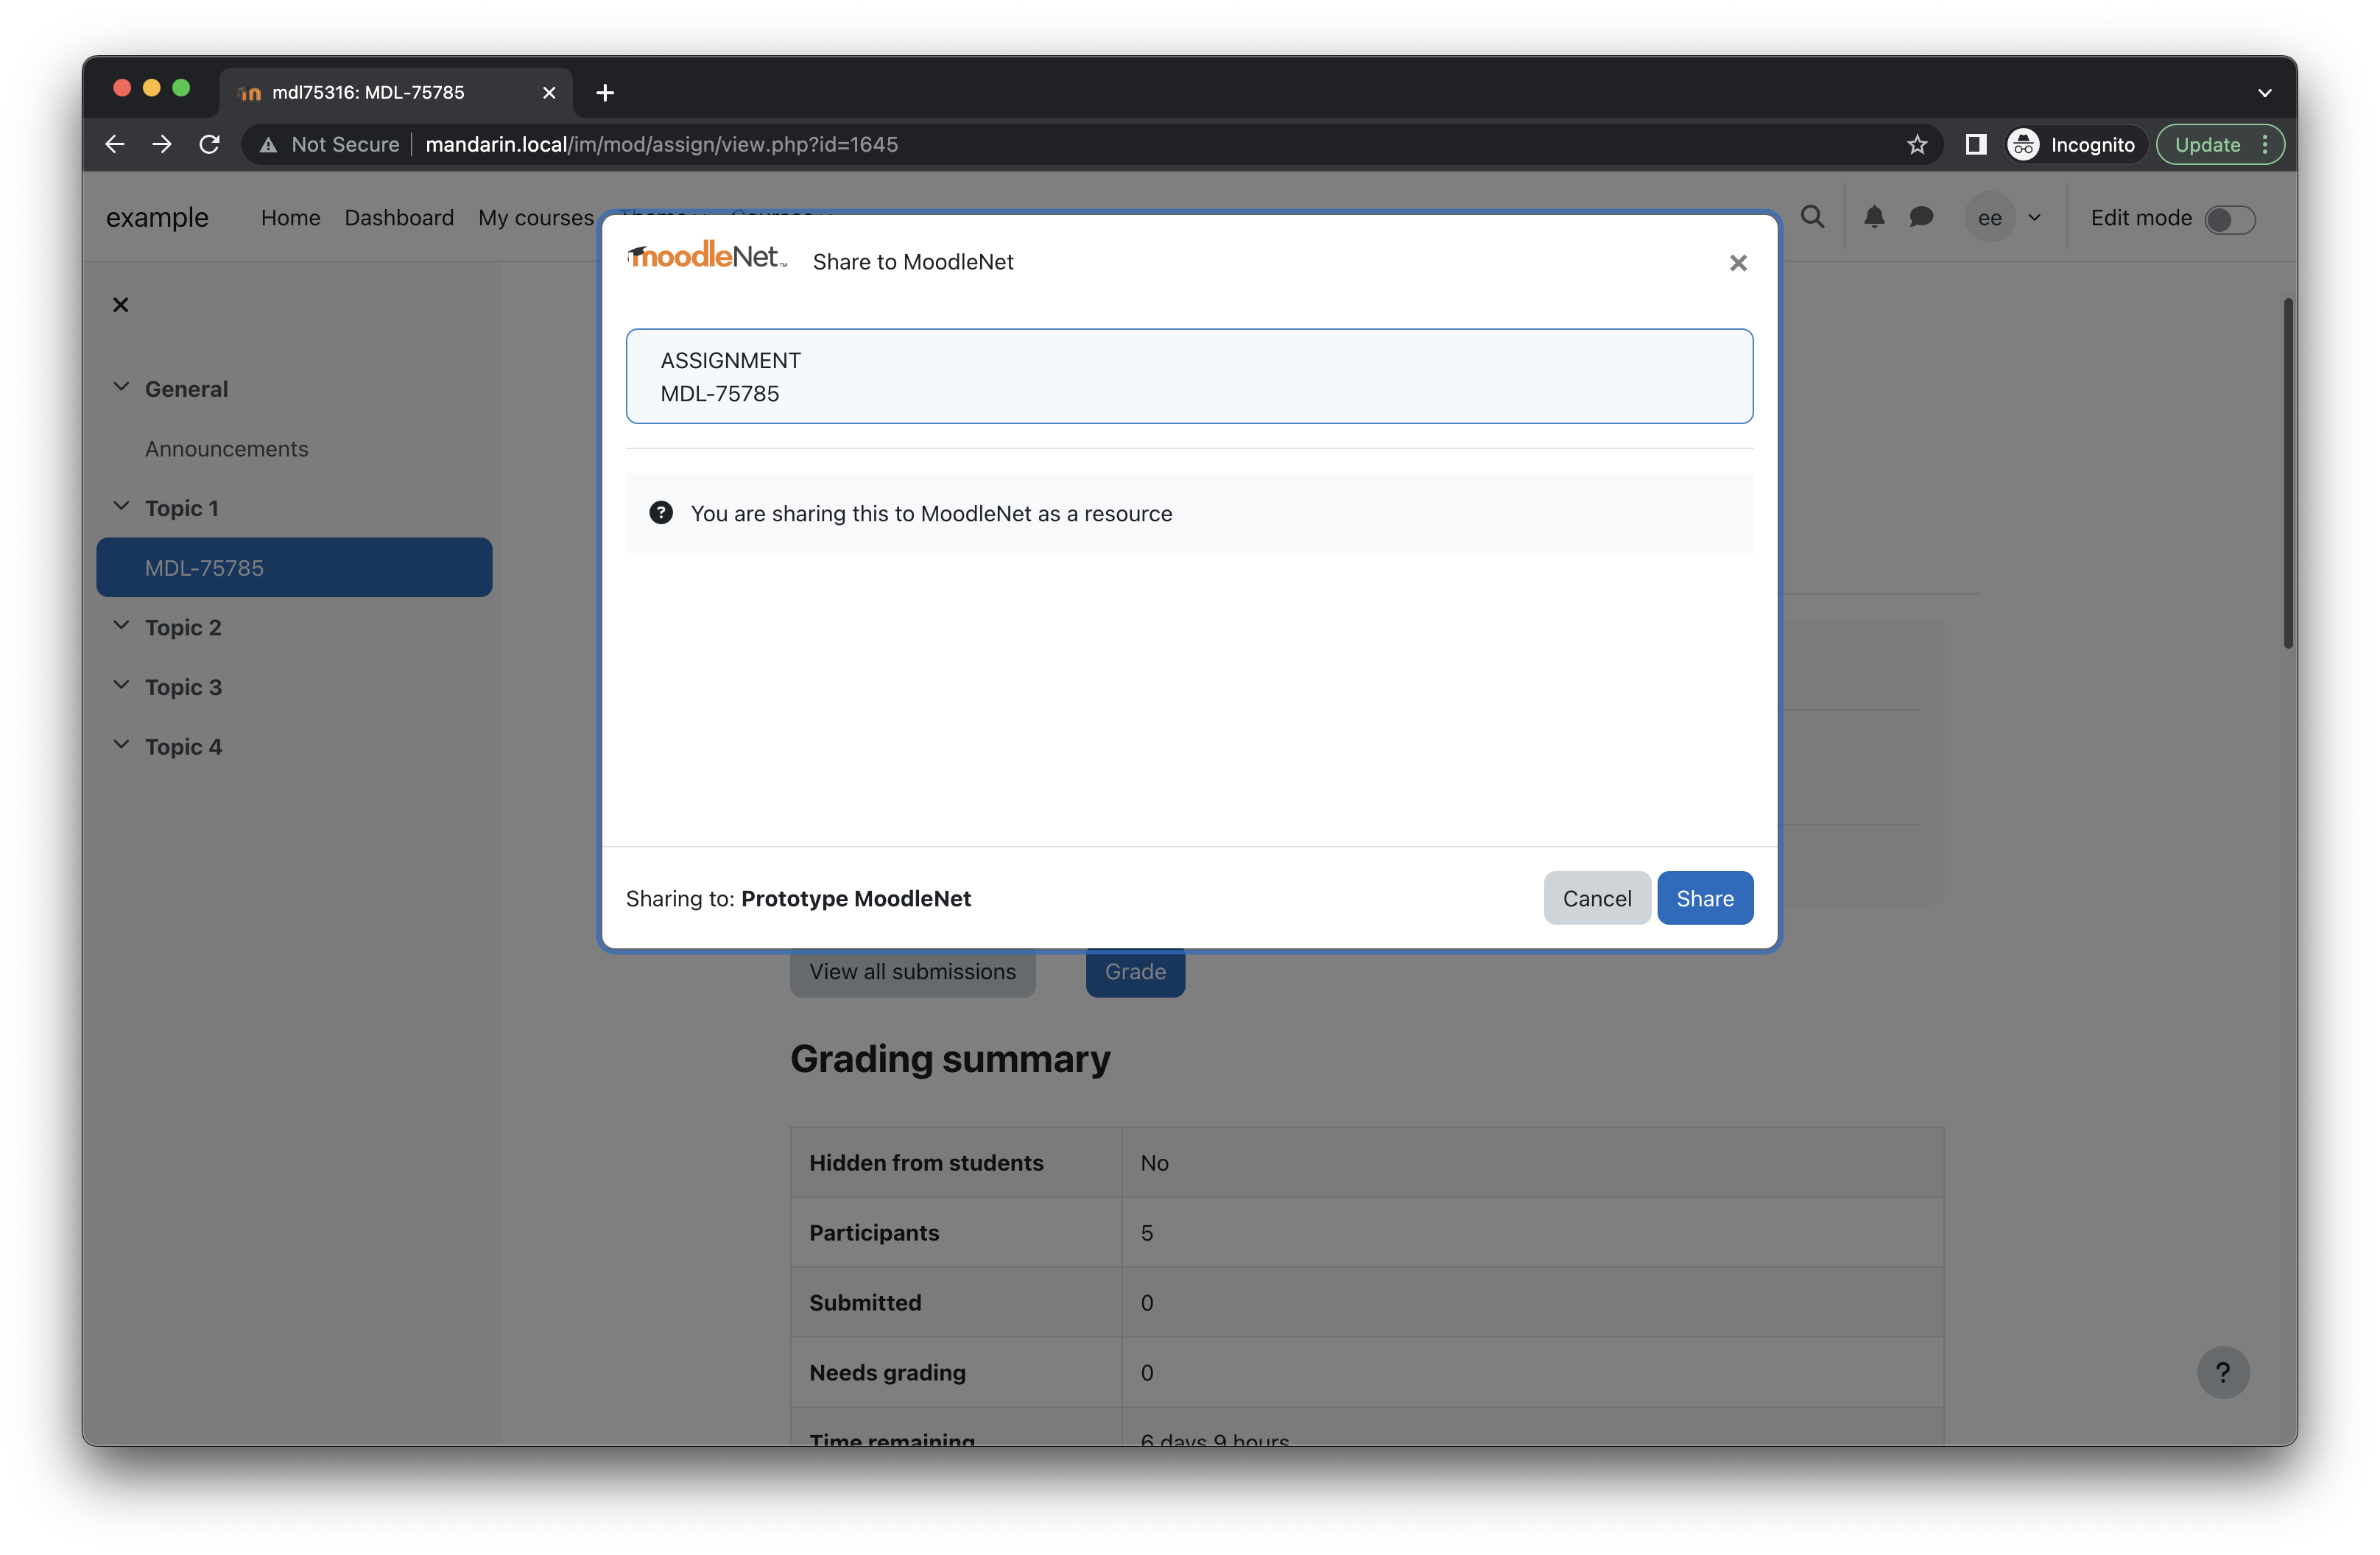
Task: Click the 'Topic 3' section label
Action: (183, 687)
